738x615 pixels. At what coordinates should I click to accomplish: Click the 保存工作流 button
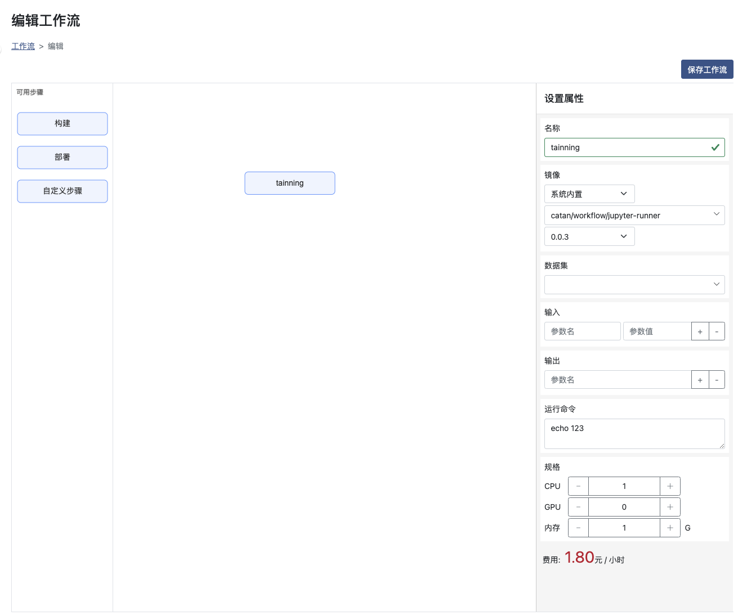click(x=706, y=70)
